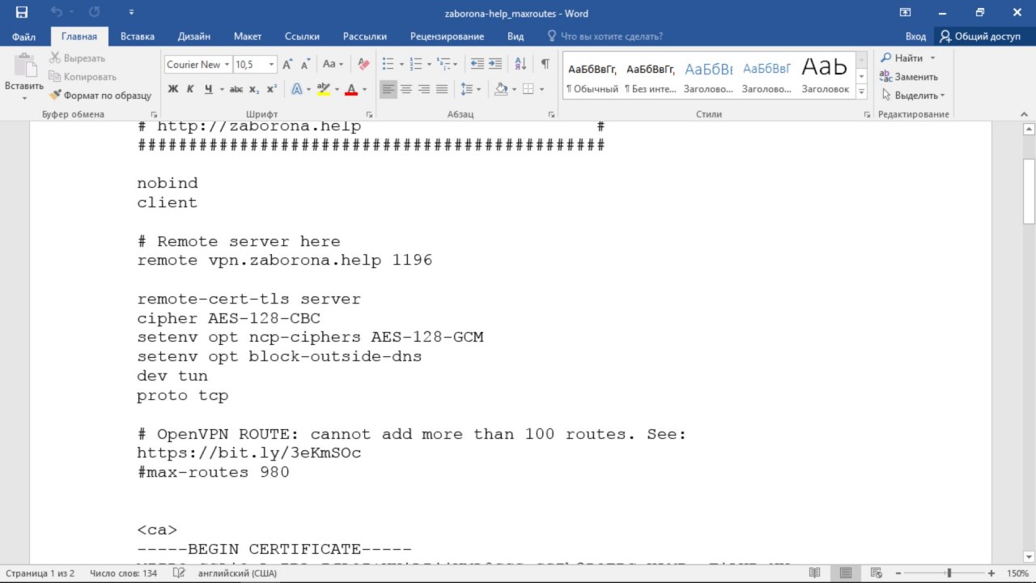
Task: Open the Font dialog launcher (Шрифт)
Action: pos(368,115)
